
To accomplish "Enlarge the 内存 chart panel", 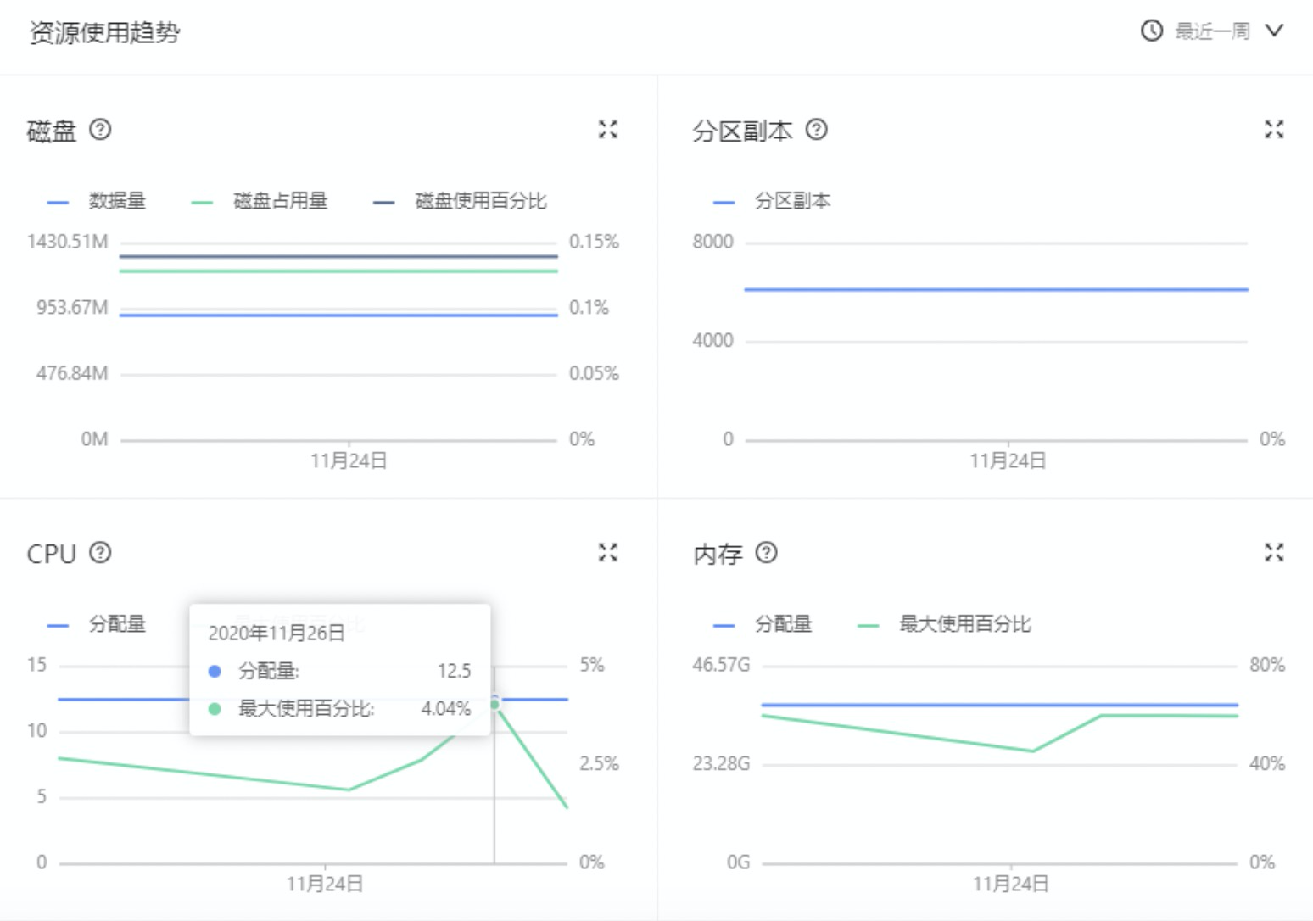I will 1274,553.
